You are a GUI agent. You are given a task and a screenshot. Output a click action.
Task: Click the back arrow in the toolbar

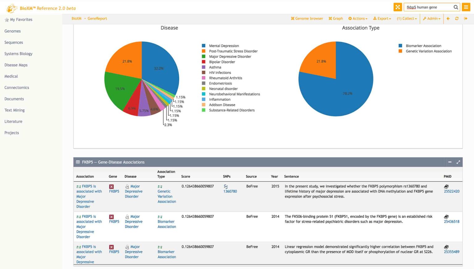pyautogui.click(x=448, y=19)
